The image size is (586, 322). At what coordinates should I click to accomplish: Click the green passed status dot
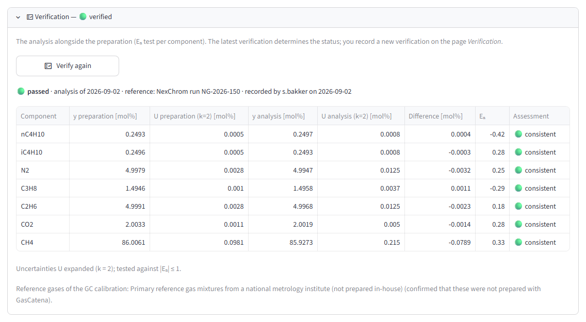(21, 91)
